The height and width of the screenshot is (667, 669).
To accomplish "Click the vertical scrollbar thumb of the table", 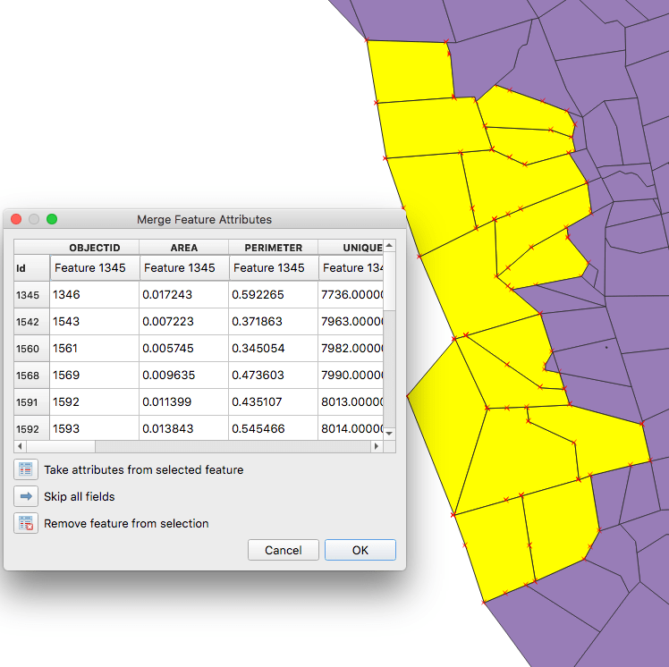I will [x=389, y=282].
